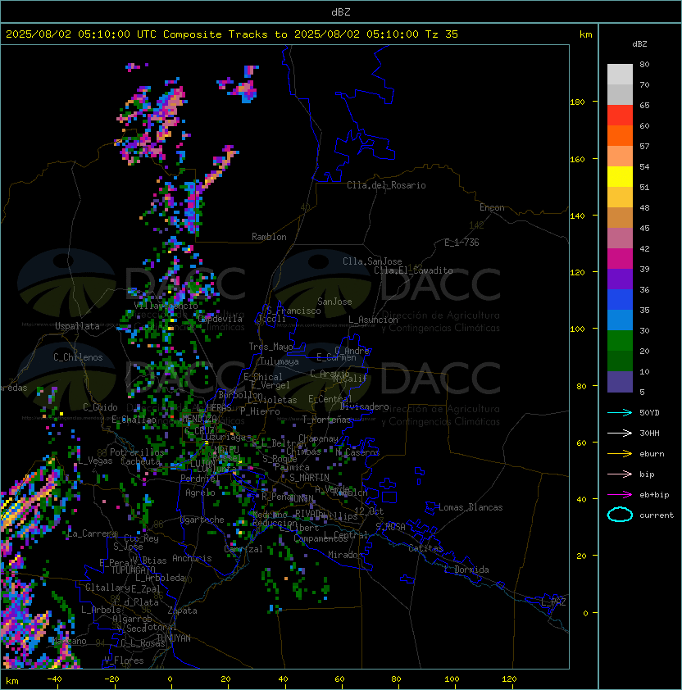The width and height of the screenshot is (682, 690).
Task: Click the 'C_Guido' map label
Action: click(x=100, y=407)
